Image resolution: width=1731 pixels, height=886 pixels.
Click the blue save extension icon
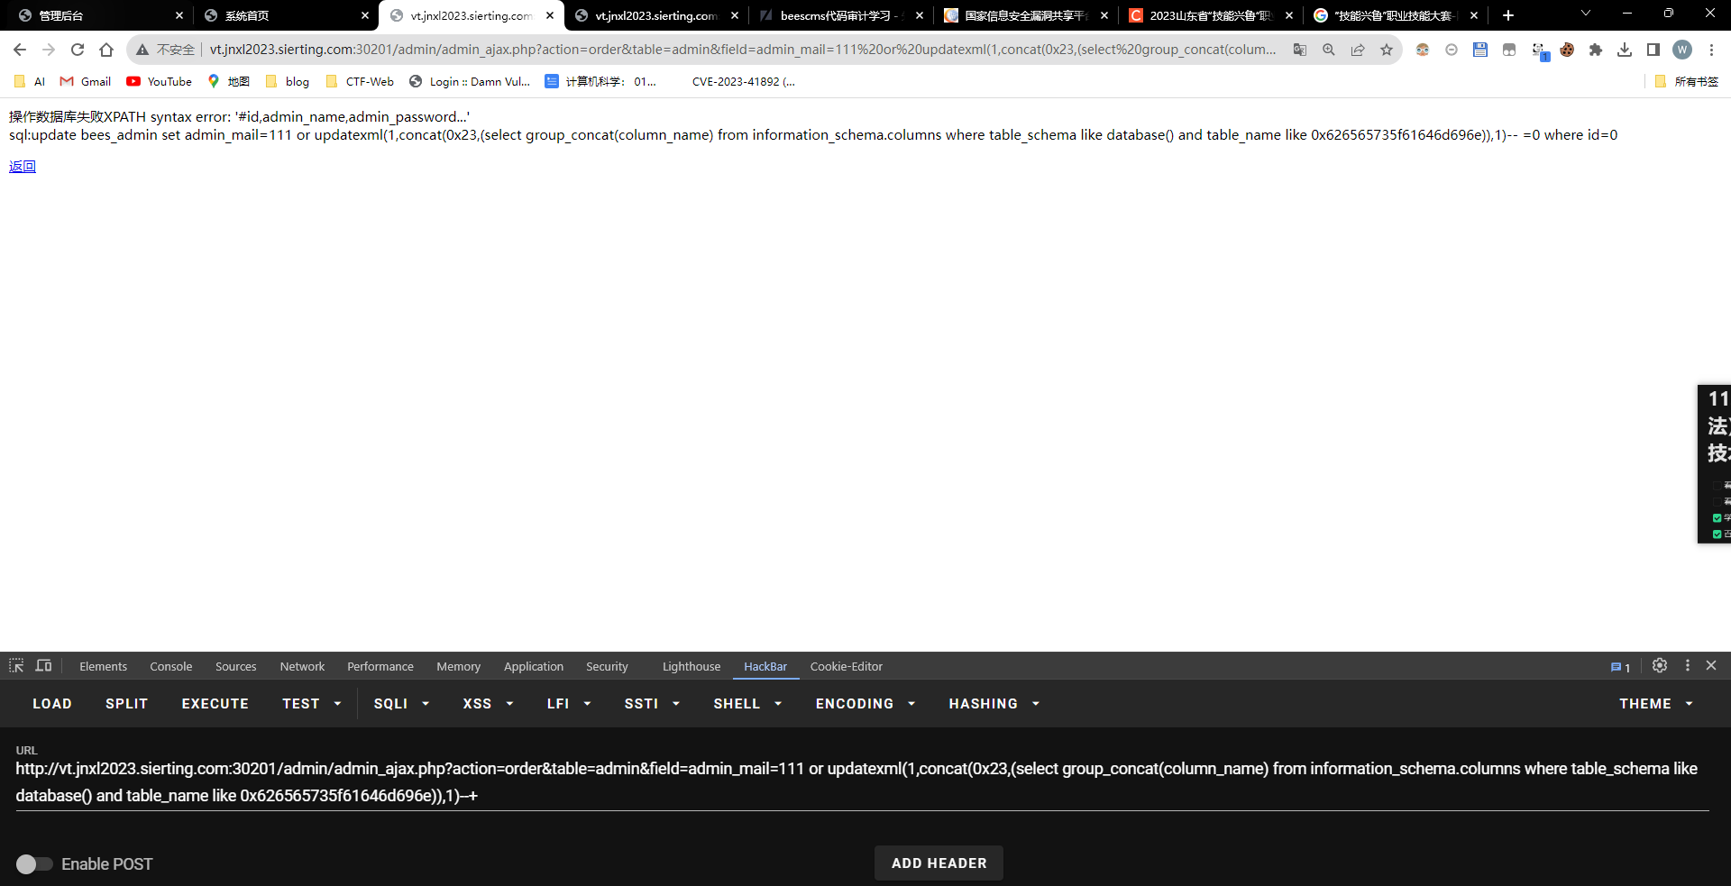(1480, 50)
